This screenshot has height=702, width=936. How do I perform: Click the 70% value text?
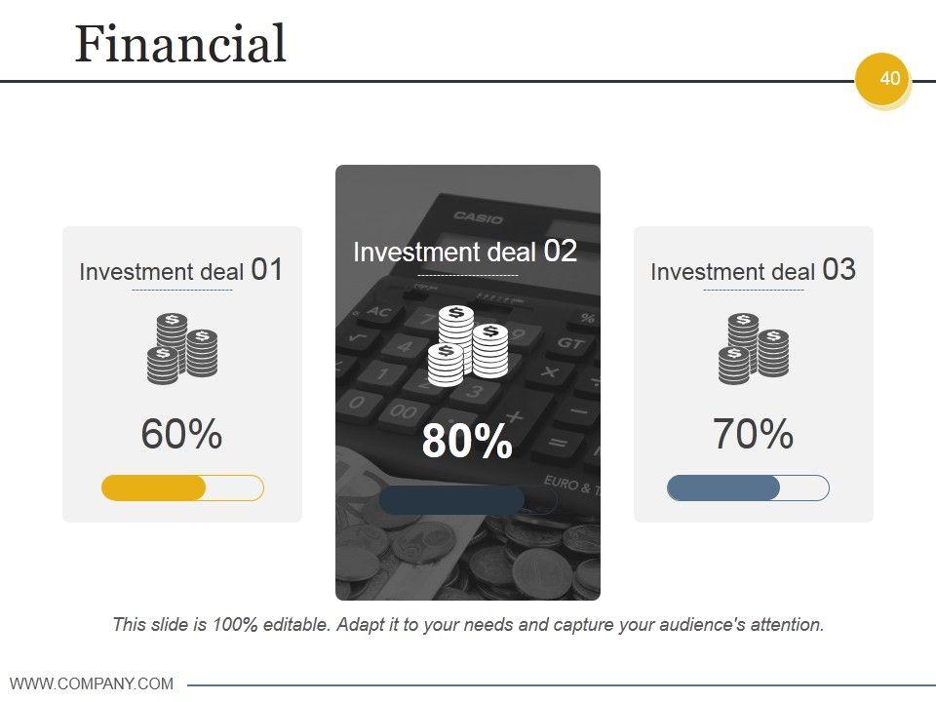pos(753,434)
